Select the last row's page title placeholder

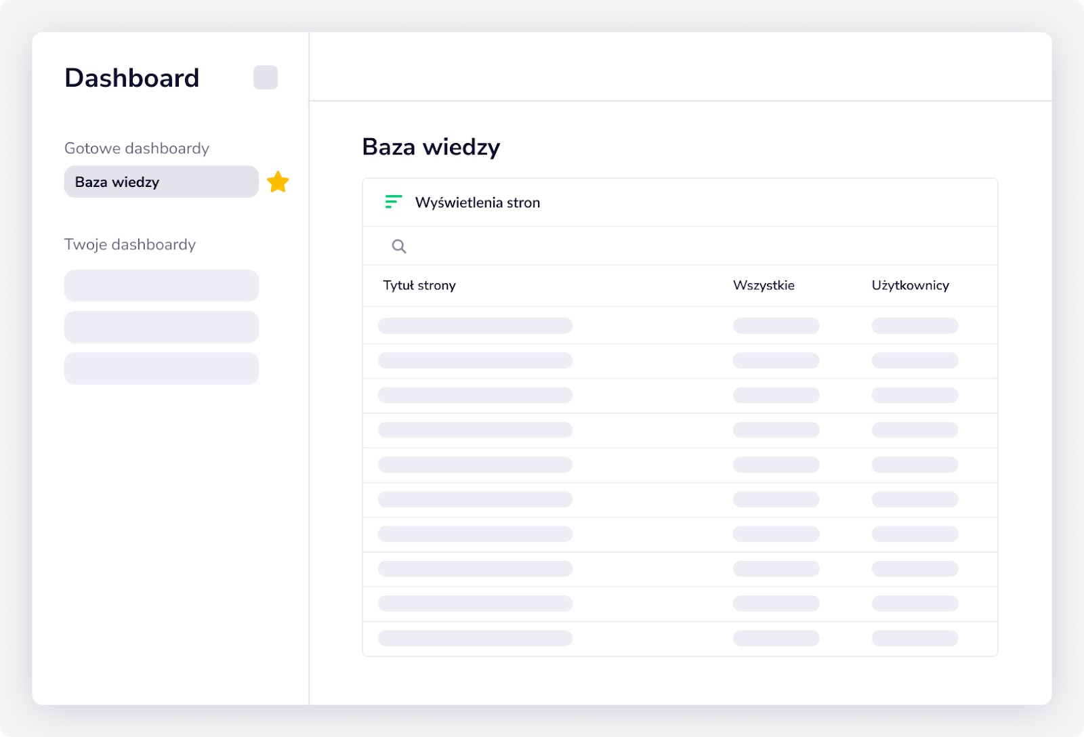point(475,638)
